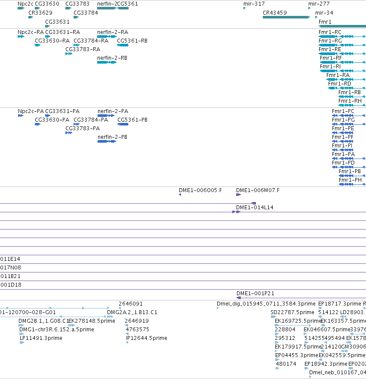Click the Fmr1-RB transcript label
Image resolution: width=366 pixels, height=379 pixels.
pyautogui.click(x=350, y=92)
